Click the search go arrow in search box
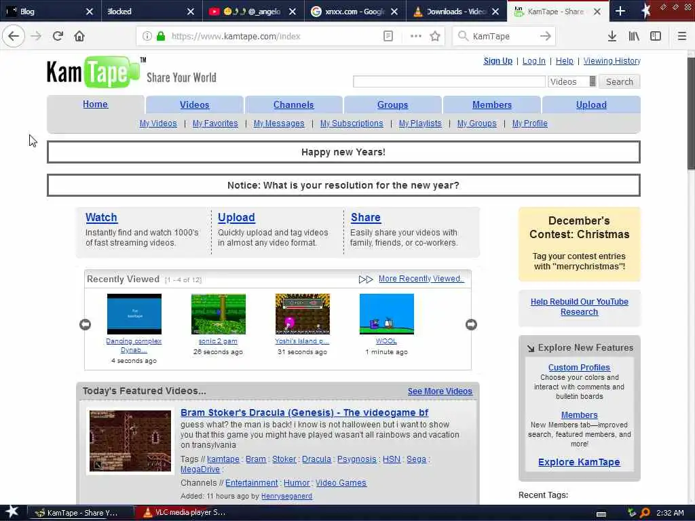 click(545, 37)
